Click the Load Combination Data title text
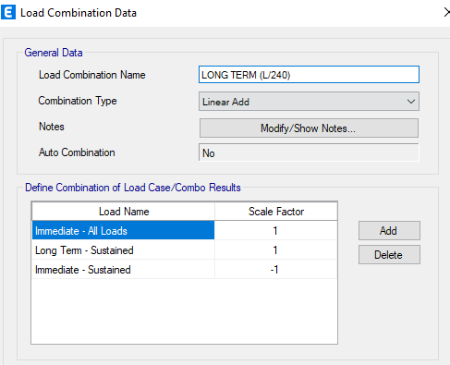 [79, 13]
